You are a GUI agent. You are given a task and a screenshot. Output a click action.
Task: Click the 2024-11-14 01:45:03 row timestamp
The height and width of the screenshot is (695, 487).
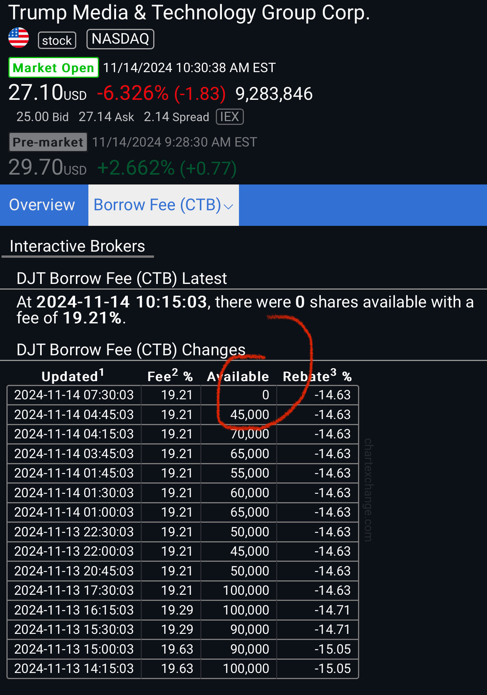[x=74, y=473]
